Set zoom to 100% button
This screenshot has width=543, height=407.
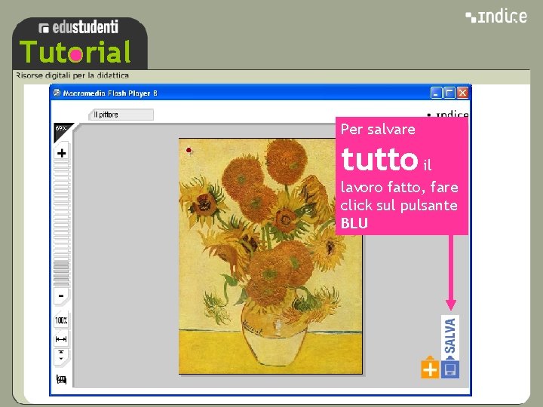tap(61, 320)
